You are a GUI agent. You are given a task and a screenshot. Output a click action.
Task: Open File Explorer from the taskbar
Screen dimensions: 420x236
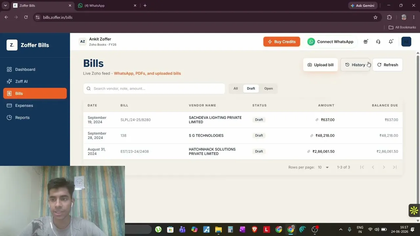pos(218,229)
